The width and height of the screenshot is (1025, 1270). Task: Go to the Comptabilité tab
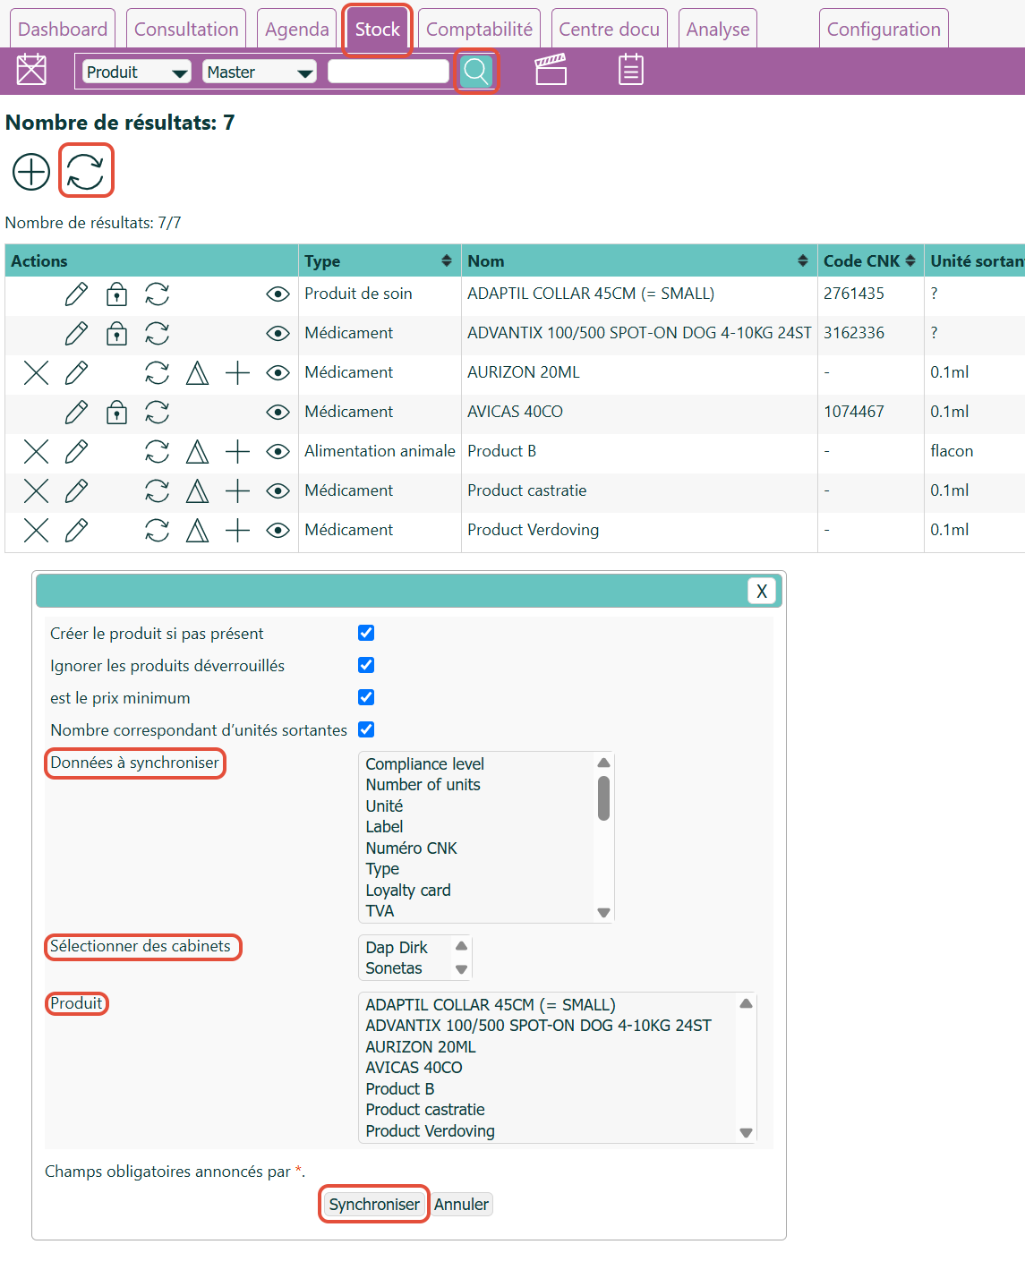(479, 30)
